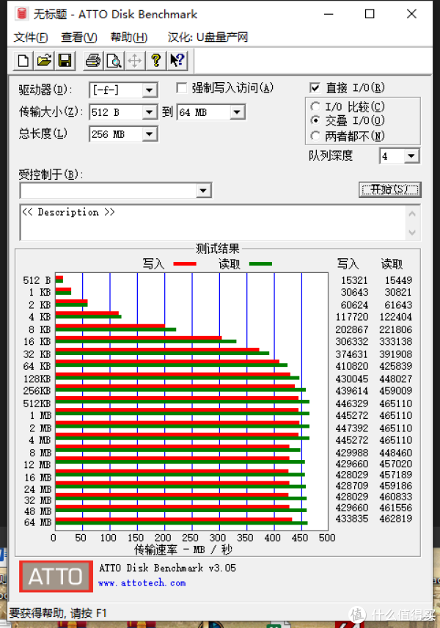Open the 帮助(H) menu
This screenshot has height=628, width=440.
[x=129, y=37]
